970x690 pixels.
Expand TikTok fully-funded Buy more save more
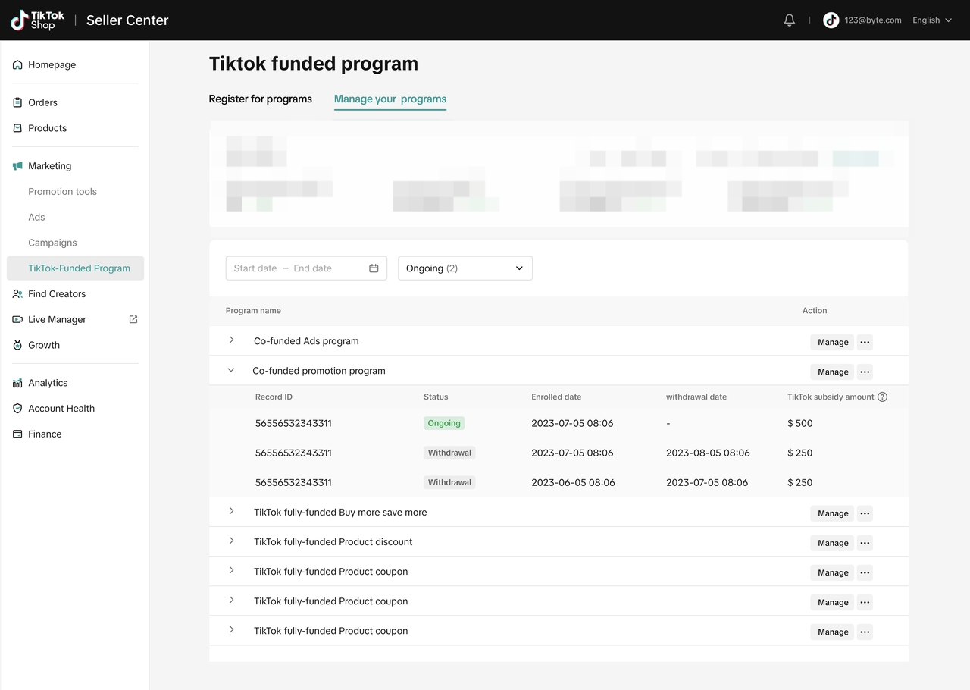point(232,512)
